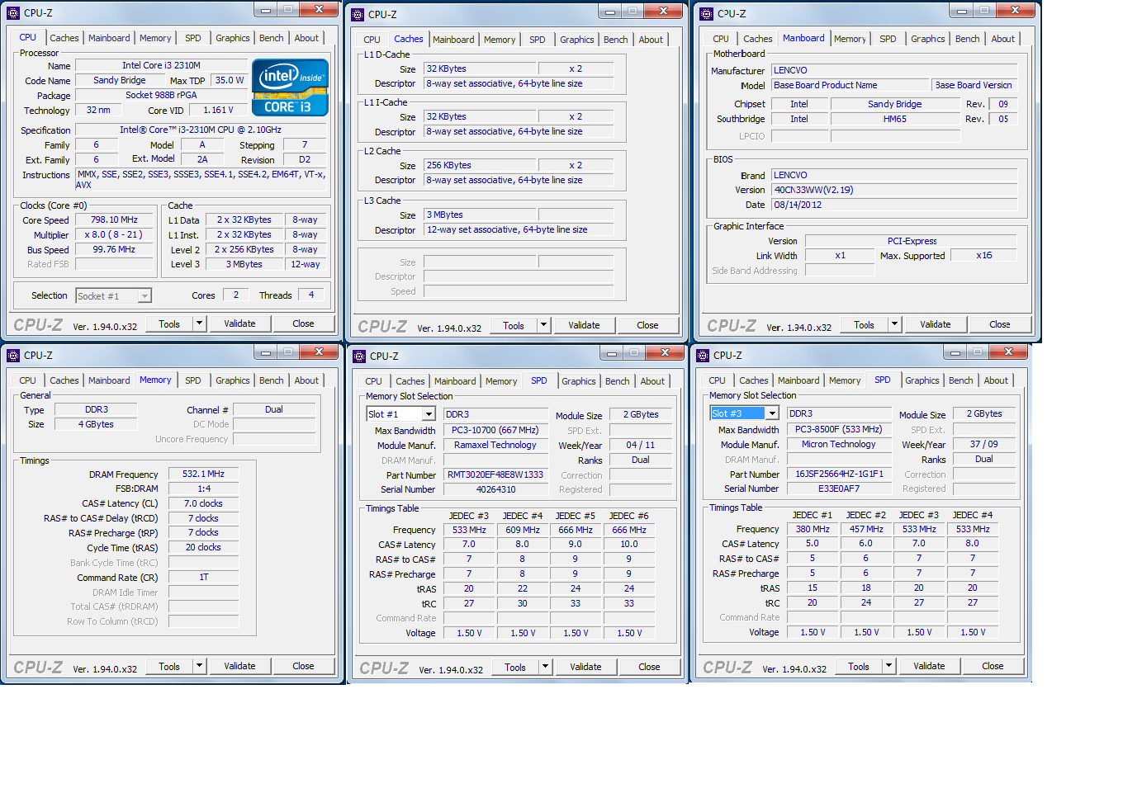
Task: Click the CPU-Z title icon in the Memory window
Action: [13, 356]
